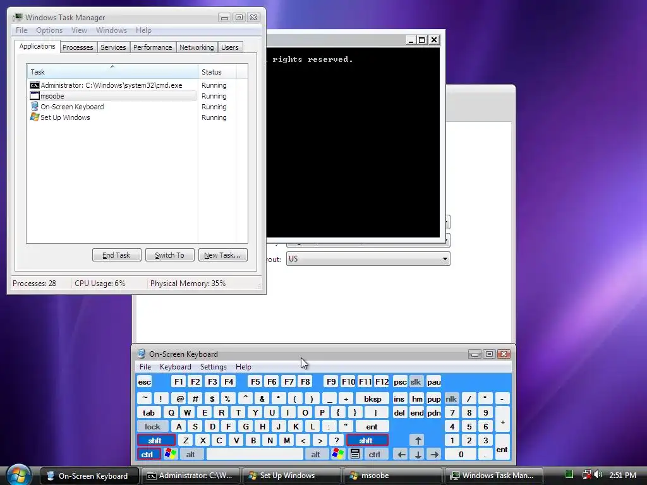Switch to the Performance tab
The height and width of the screenshot is (485, 647).
(x=152, y=47)
